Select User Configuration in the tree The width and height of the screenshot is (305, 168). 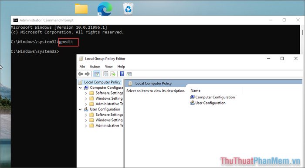[105, 109]
